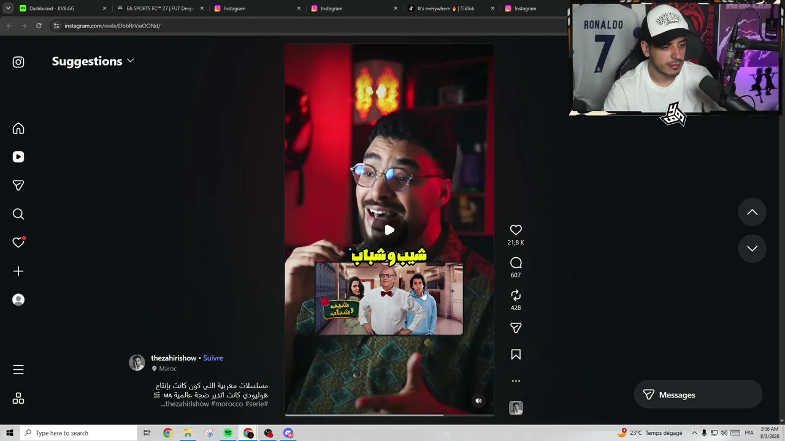Screen dimensions: 785x441
Task: Open the Meta apps grid icon
Action: click(18, 399)
